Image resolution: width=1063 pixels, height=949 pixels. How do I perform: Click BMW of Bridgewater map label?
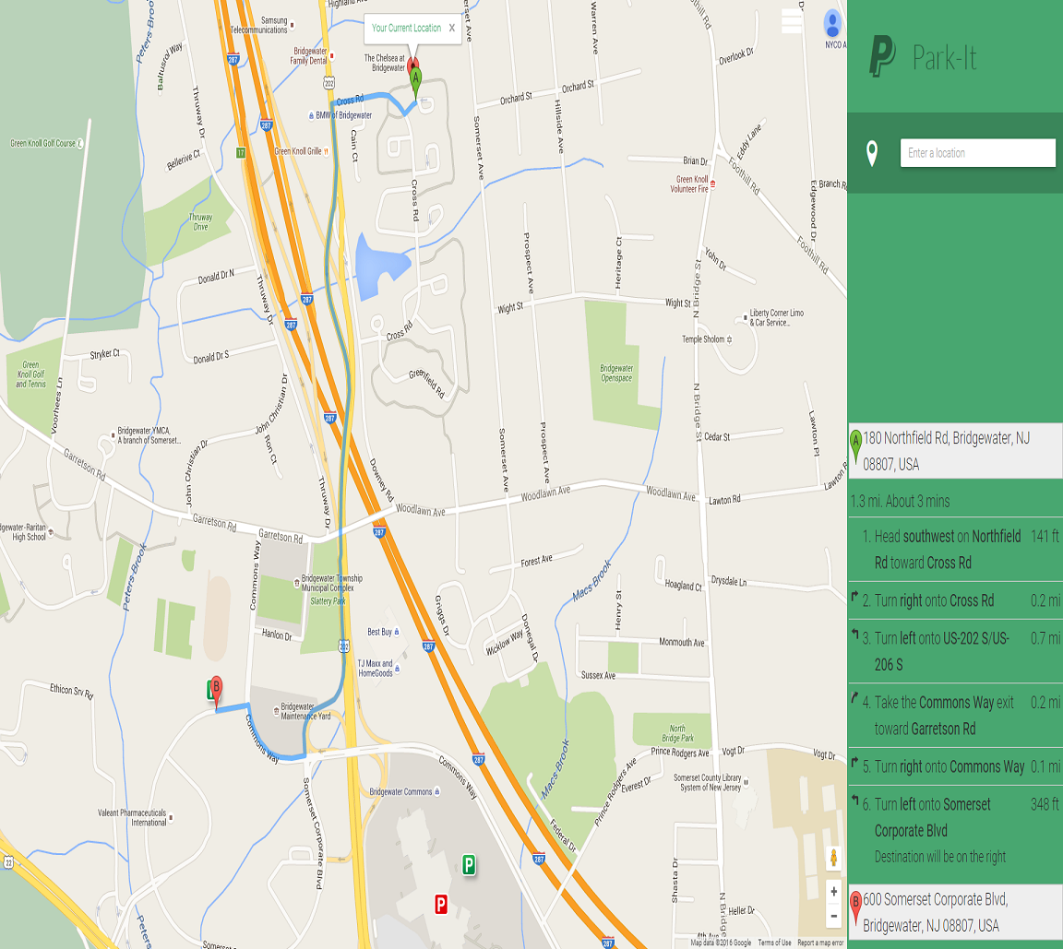coord(343,115)
